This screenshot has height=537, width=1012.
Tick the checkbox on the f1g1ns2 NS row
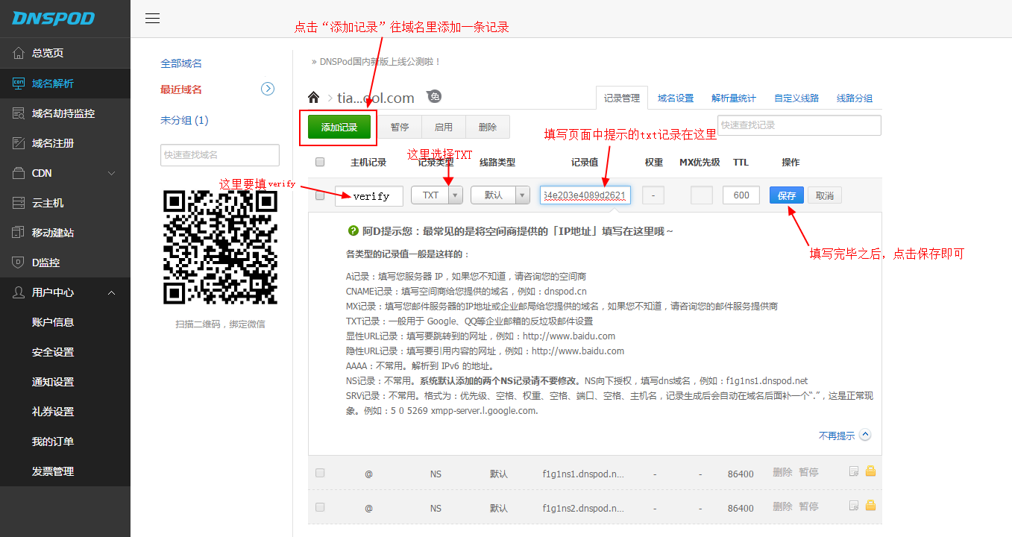click(320, 507)
